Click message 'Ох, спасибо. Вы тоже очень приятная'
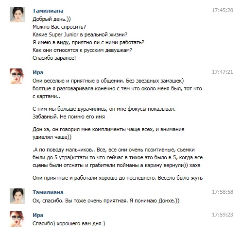242x235 pixels. pyautogui.click(x=106, y=201)
